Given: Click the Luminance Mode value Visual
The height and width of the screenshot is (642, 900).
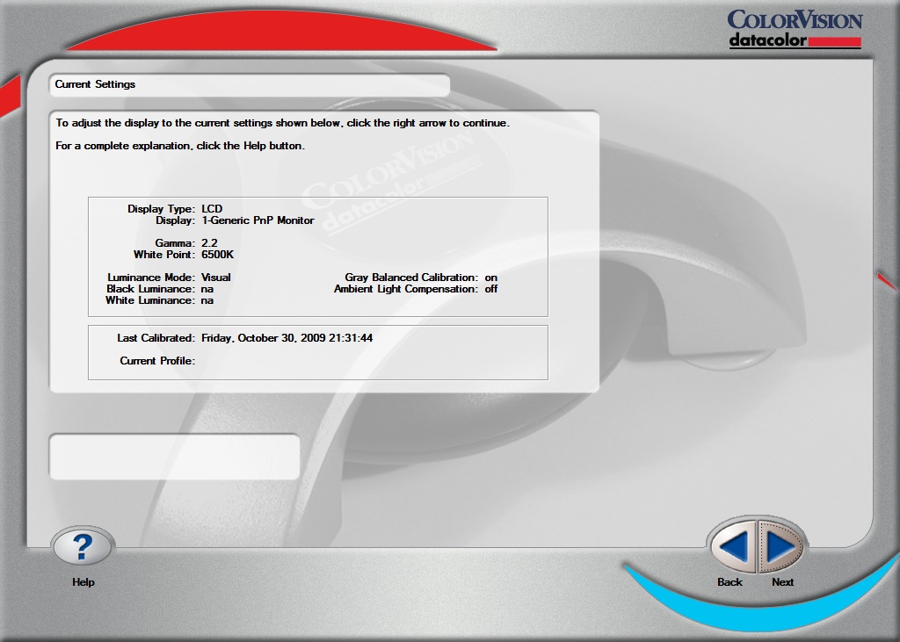Looking at the screenshot, I should point(216,278).
